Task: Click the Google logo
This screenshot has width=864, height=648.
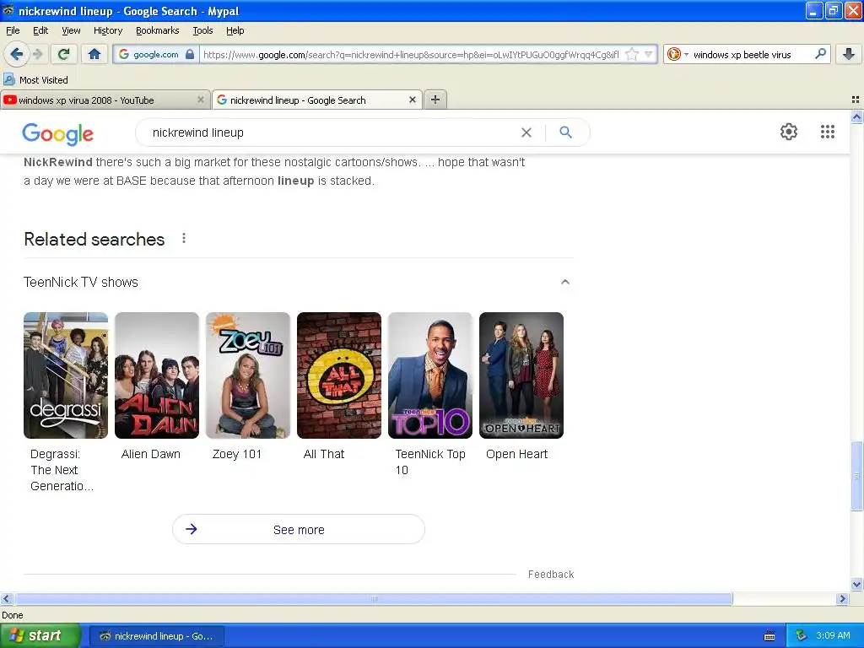Action: coord(58,133)
